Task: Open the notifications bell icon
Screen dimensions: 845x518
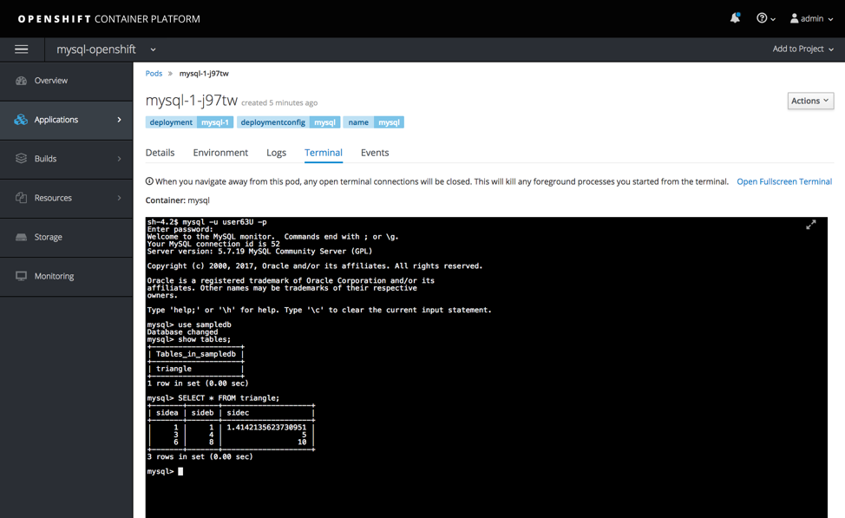Action: click(735, 17)
